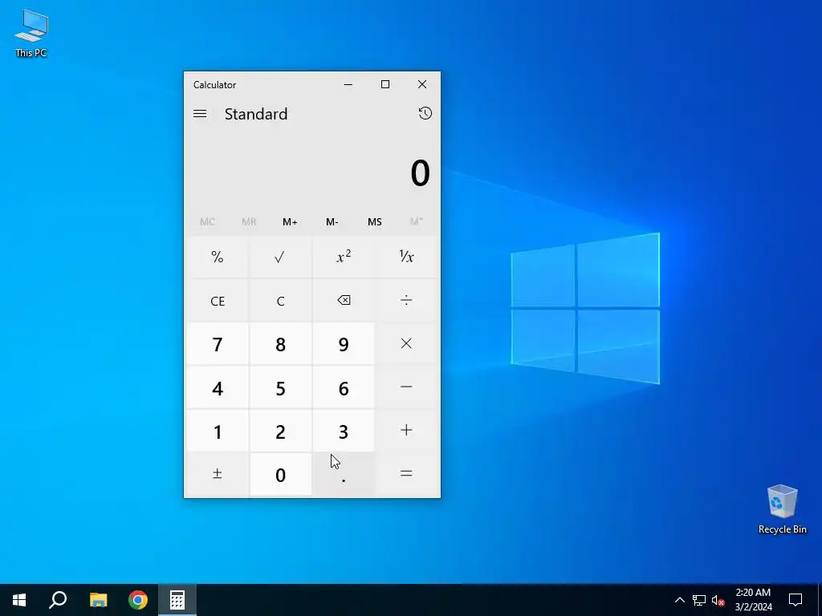The width and height of the screenshot is (822, 616).
Task: Click the backspace delete key
Action: click(x=344, y=300)
